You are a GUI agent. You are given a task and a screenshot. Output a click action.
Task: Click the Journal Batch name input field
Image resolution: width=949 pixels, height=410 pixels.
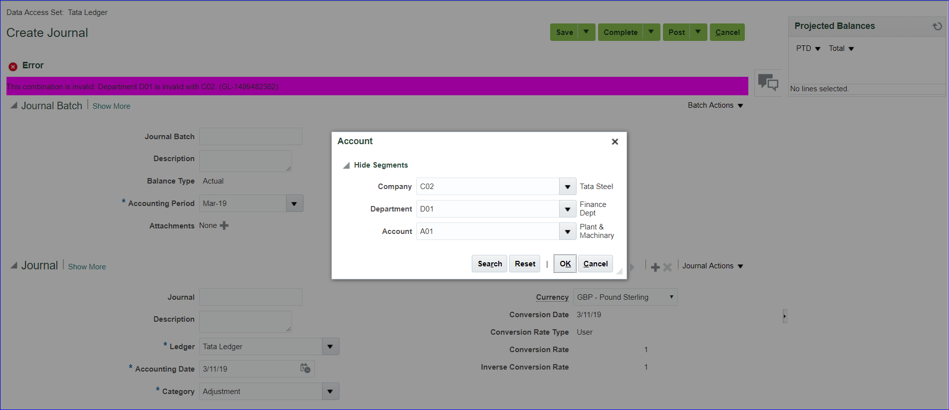pyautogui.click(x=251, y=137)
